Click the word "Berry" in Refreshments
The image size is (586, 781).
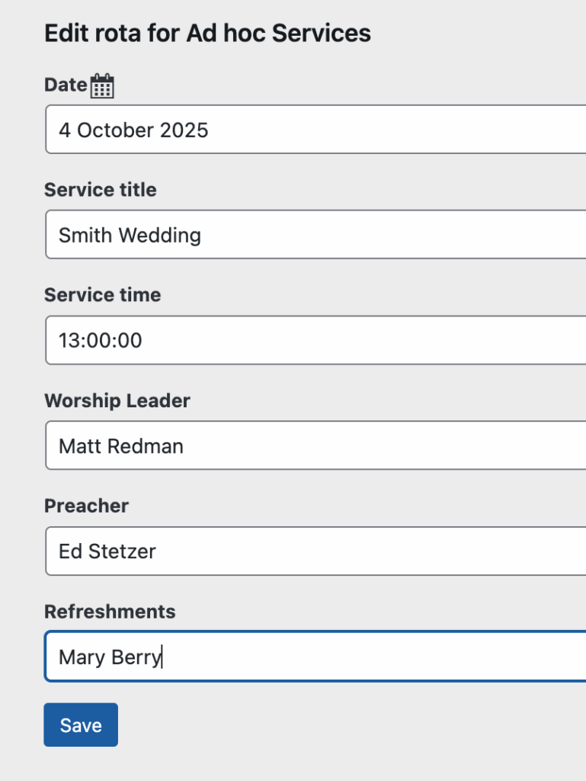[138, 657]
